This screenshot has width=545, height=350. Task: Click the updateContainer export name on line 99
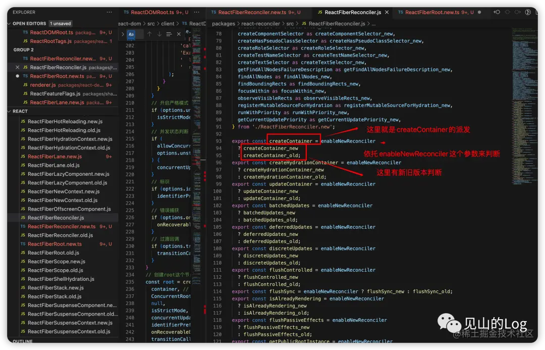(x=291, y=184)
